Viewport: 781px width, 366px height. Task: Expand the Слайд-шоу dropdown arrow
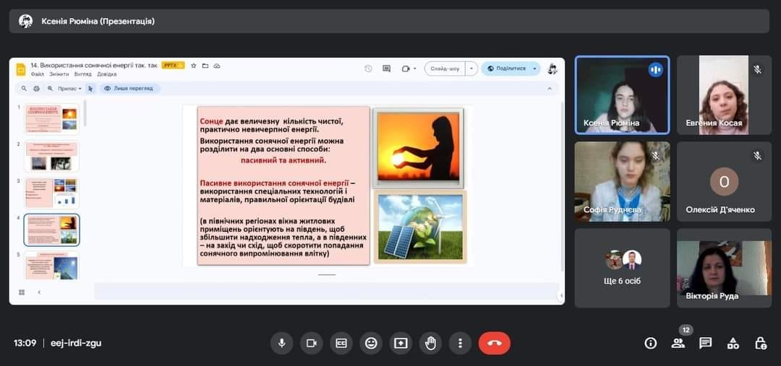pyautogui.click(x=471, y=69)
